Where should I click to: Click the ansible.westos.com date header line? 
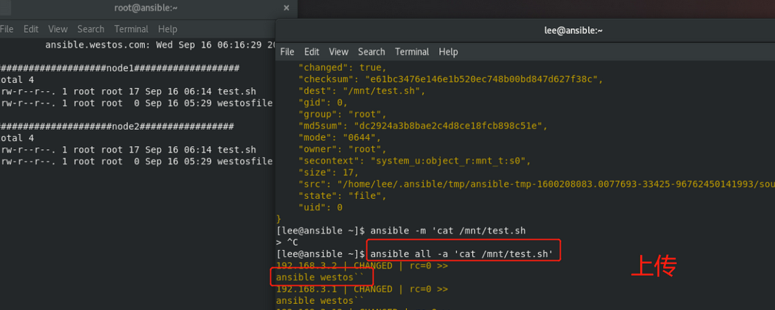[x=160, y=44]
